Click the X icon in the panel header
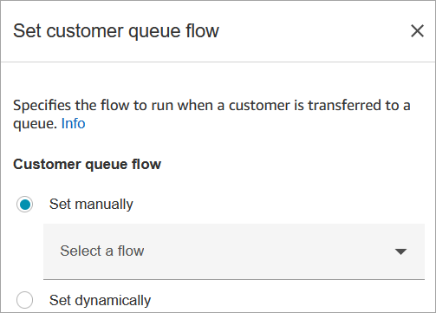 click(x=417, y=31)
